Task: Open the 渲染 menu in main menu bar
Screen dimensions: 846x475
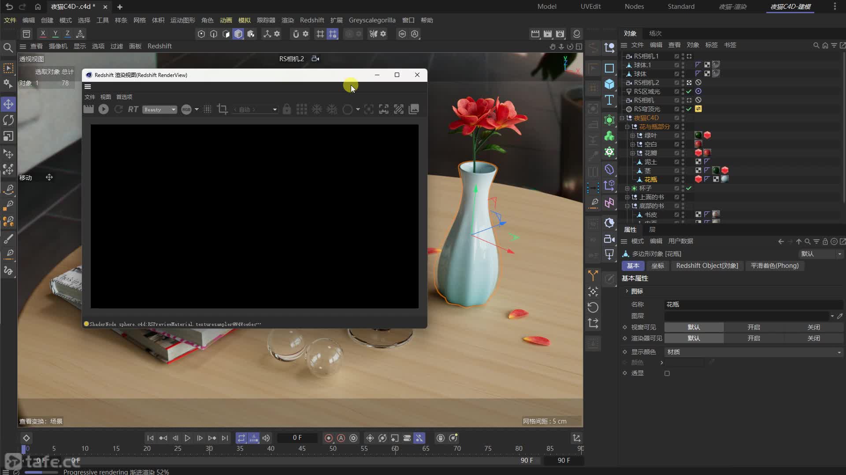Action: (x=288, y=20)
